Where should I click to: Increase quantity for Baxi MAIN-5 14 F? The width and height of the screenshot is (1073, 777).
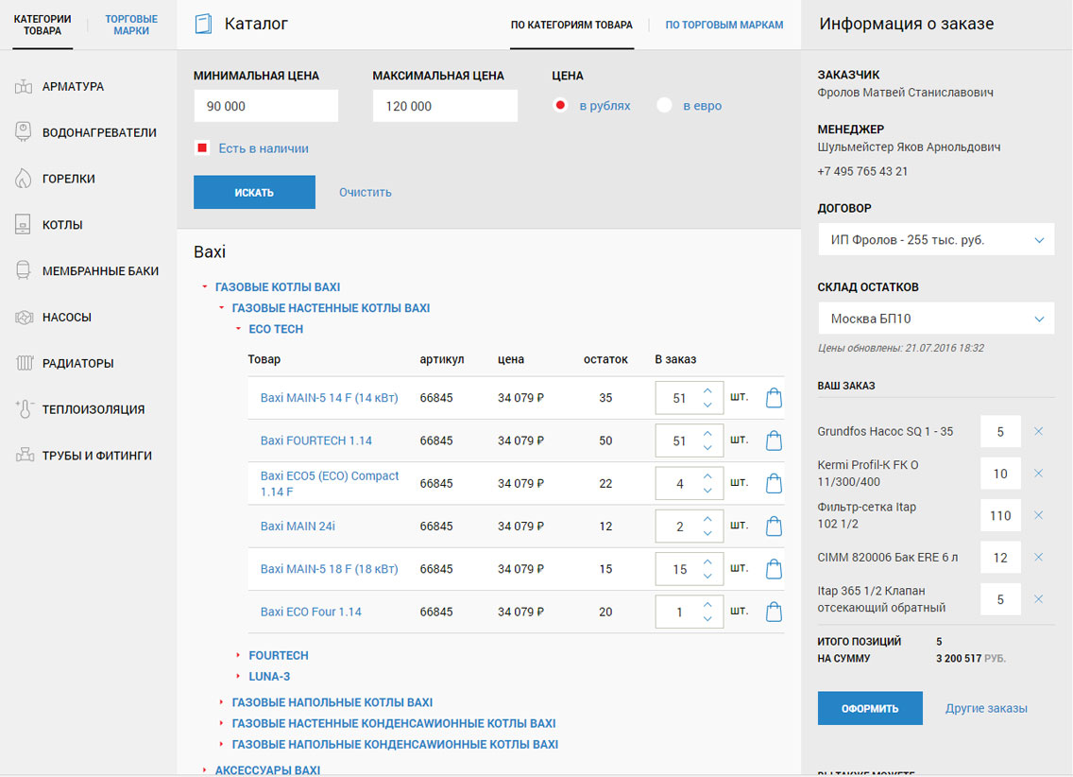click(707, 391)
